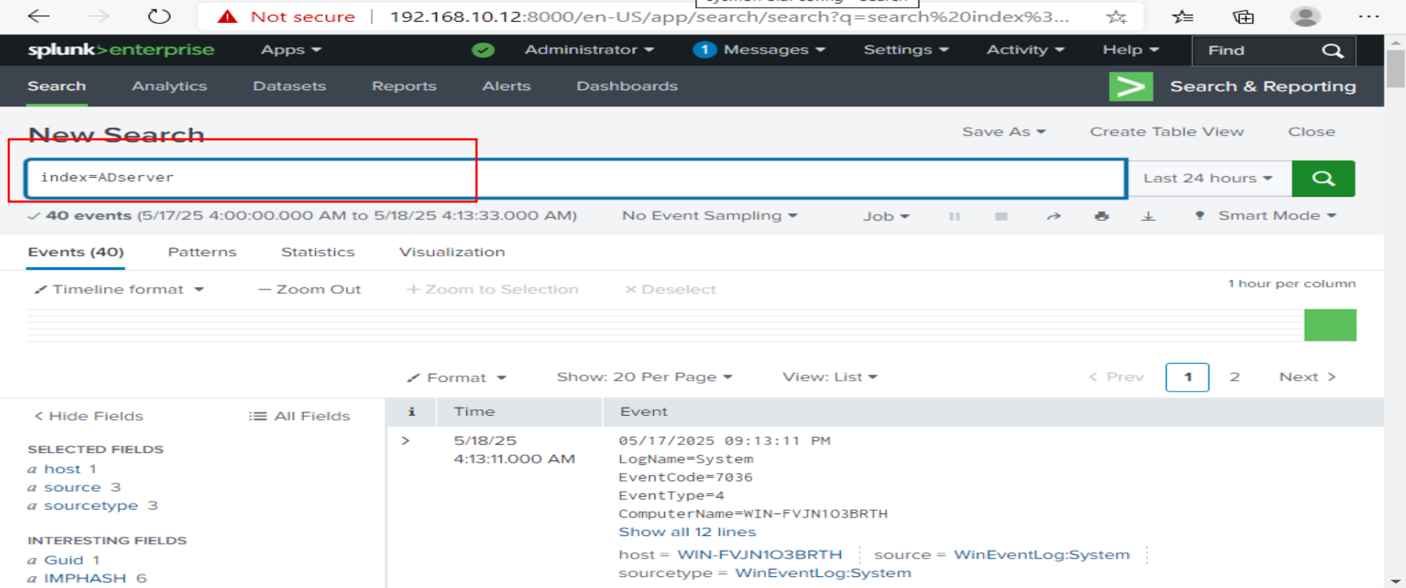Share the search job
Viewport: 1406px width, 588px height.
click(x=1053, y=216)
